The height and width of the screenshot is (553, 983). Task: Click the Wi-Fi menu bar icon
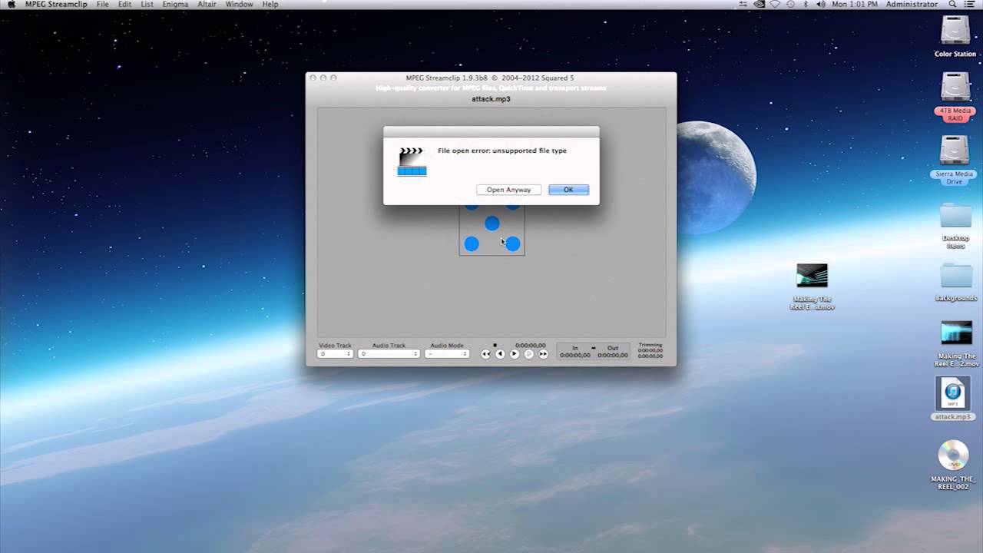tap(775, 5)
